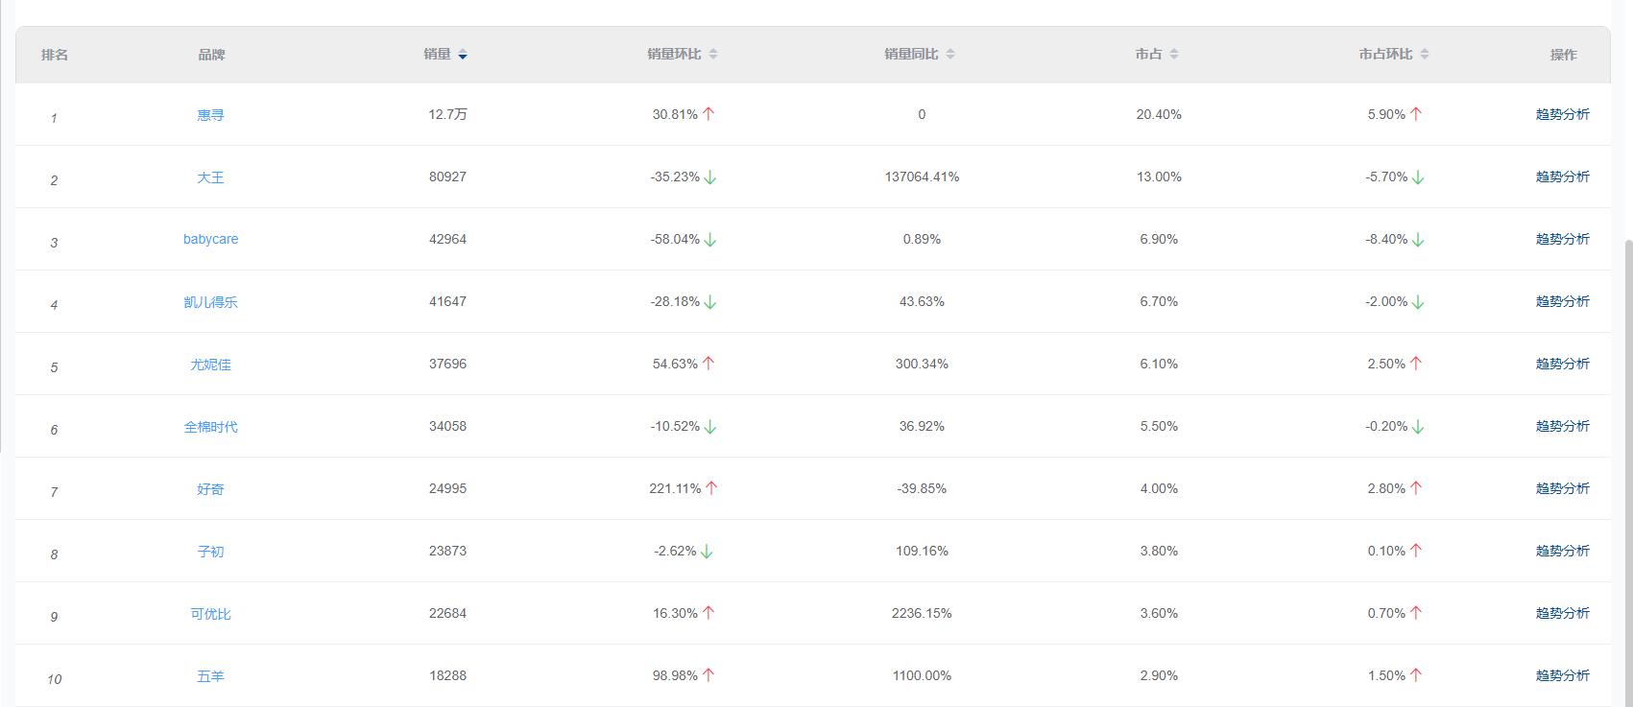
Task: Select the -35.23% 销量环比 value
Action: pyautogui.click(x=675, y=177)
